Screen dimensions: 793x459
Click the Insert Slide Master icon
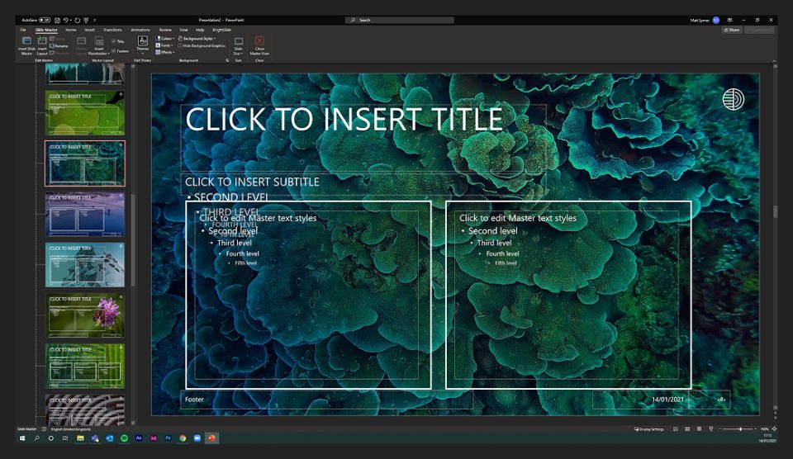click(x=26, y=41)
